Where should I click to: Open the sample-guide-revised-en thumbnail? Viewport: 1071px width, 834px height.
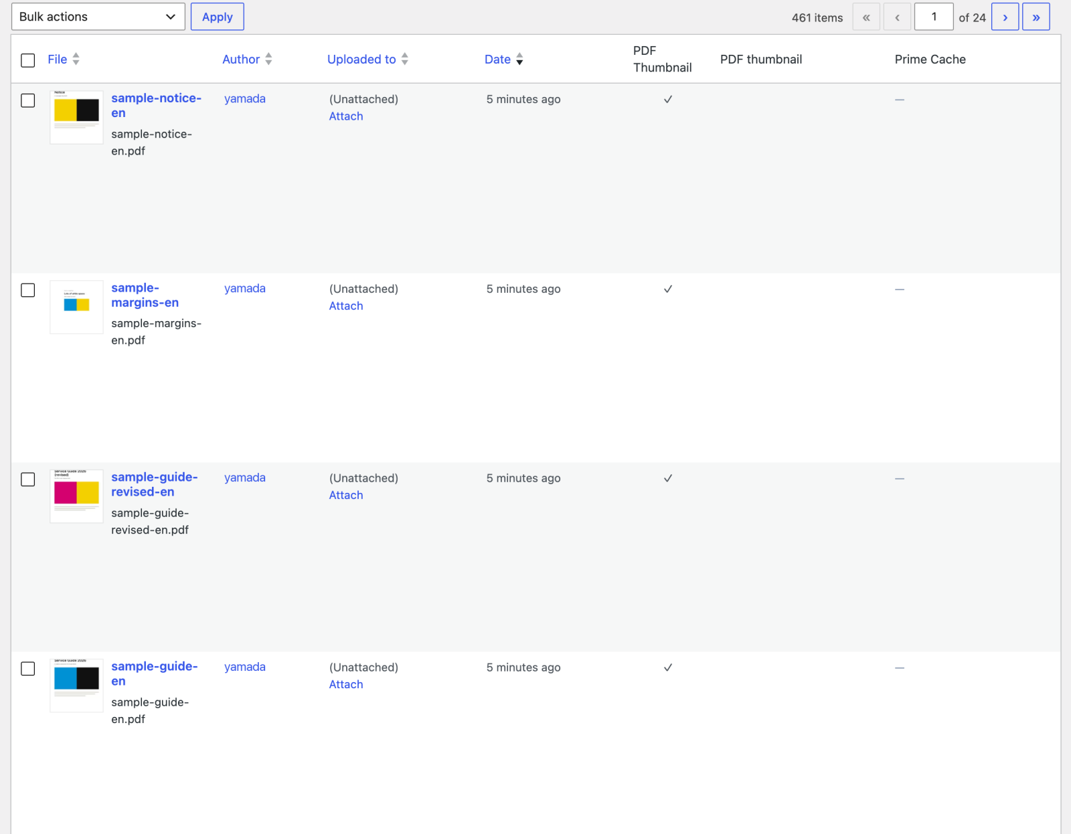tap(77, 496)
